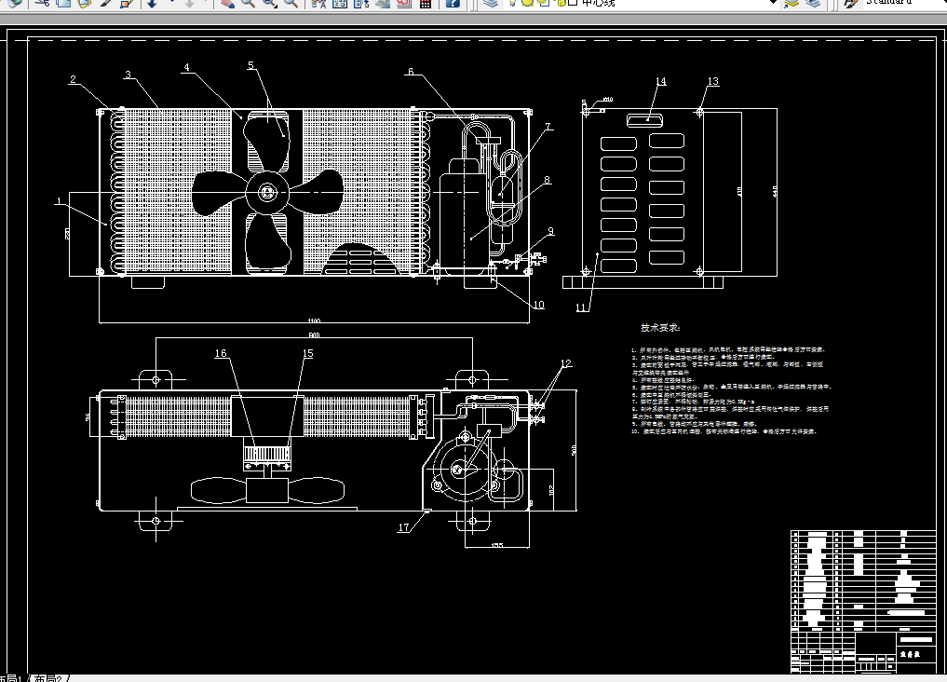Open the Text Style manager icon
This screenshot has width=947, height=682.
(851, 3)
